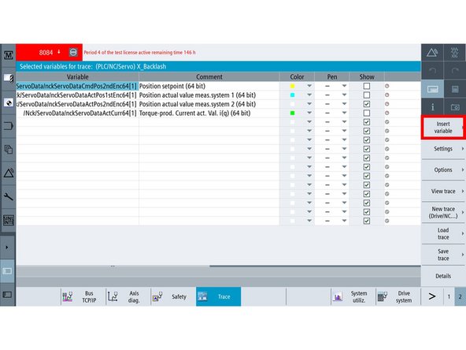
Task: Open the documents copy sidebar icon
Action: click(x=8, y=149)
